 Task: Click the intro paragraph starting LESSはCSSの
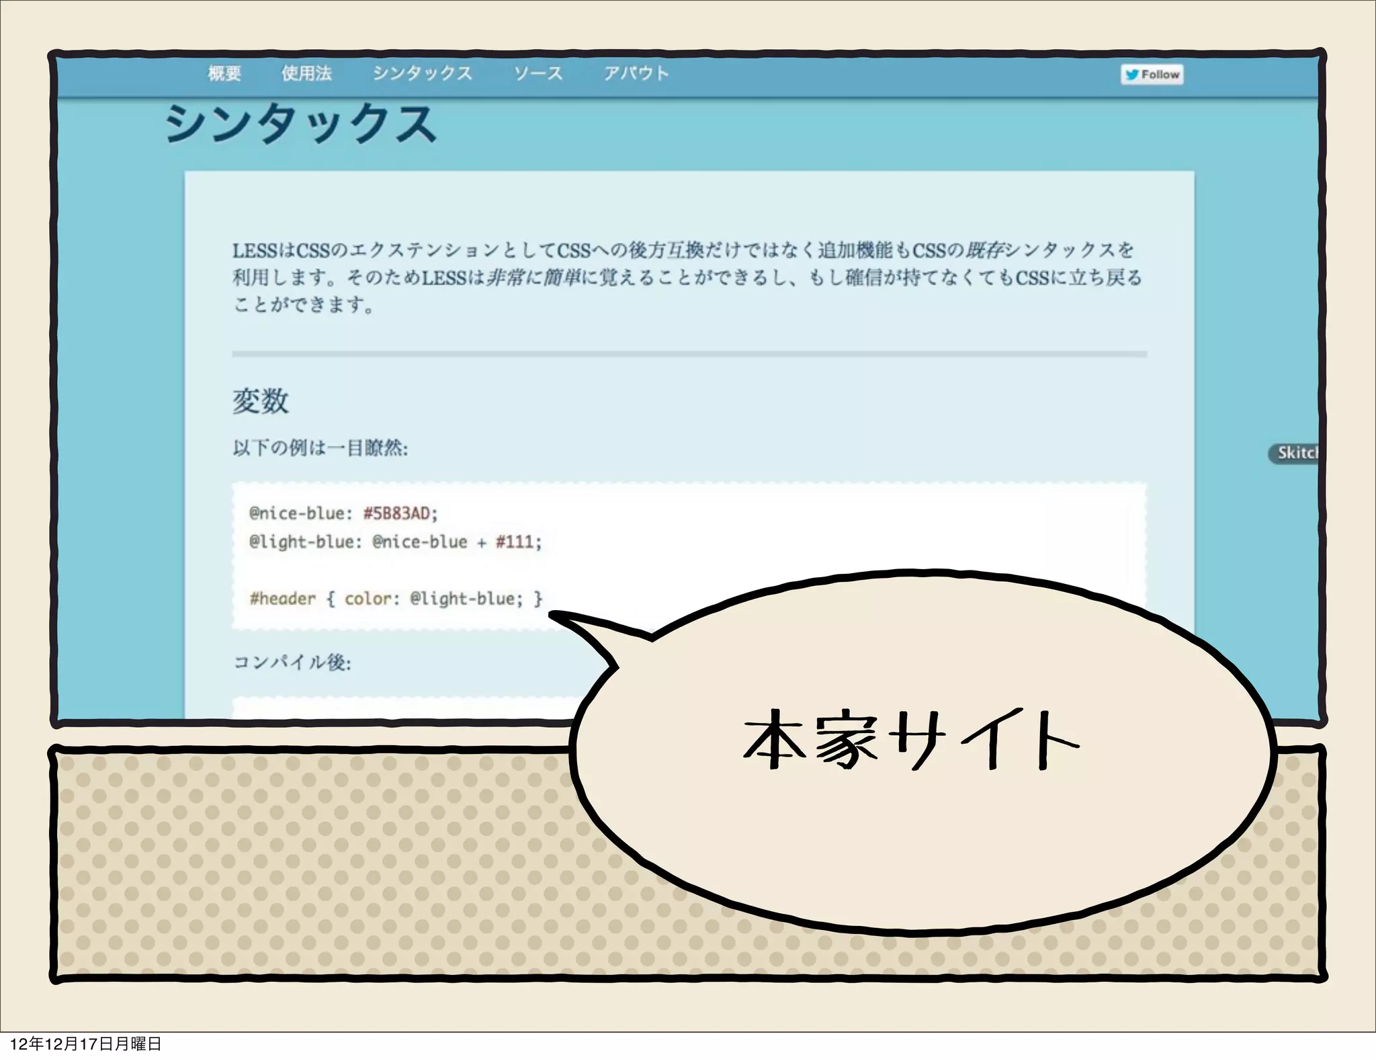click(688, 278)
